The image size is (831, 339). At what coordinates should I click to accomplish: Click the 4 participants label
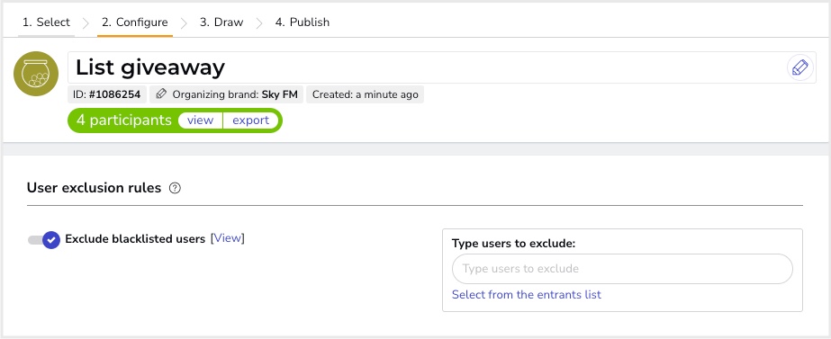pyautogui.click(x=124, y=120)
